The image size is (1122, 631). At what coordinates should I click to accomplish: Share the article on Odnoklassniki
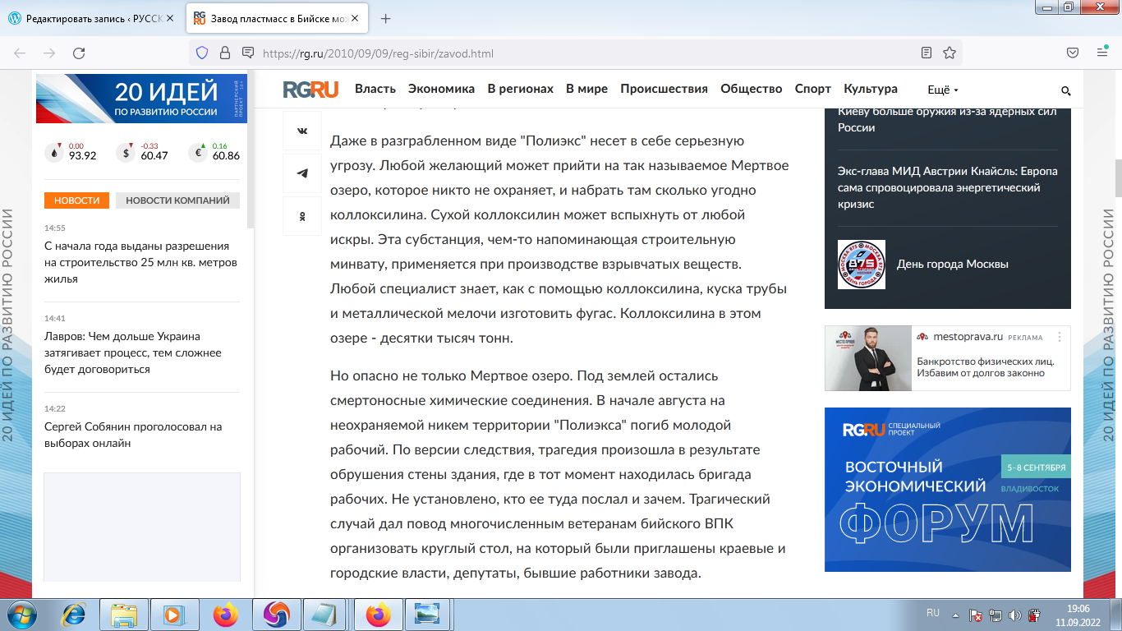pos(302,216)
